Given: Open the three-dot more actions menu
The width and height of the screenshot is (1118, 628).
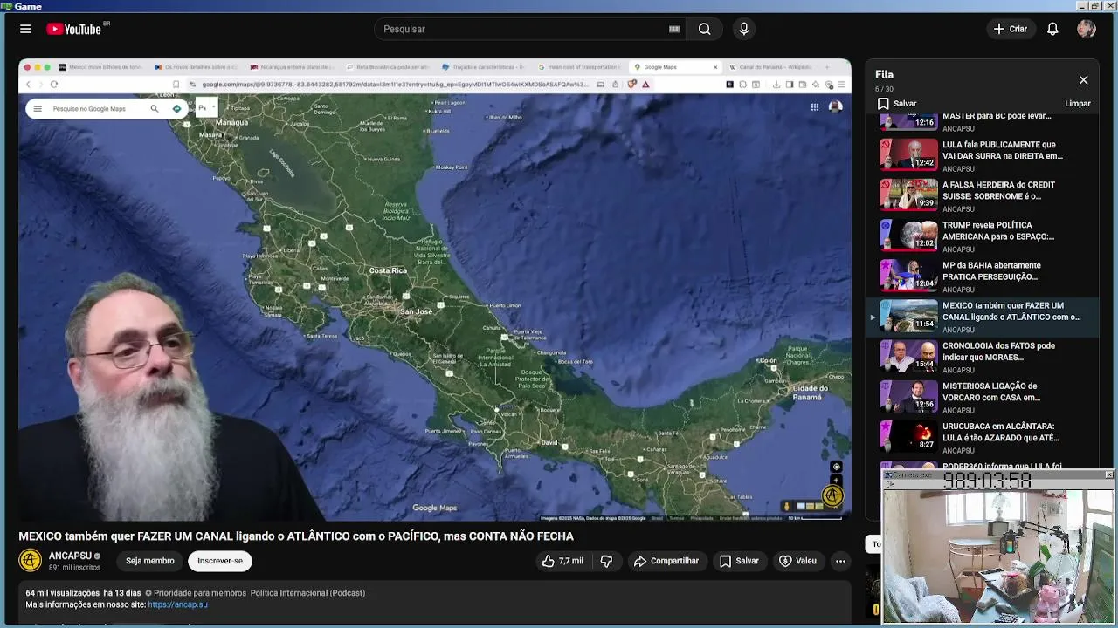Looking at the screenshot, I should pyautogui.click(x=840, y=561).
